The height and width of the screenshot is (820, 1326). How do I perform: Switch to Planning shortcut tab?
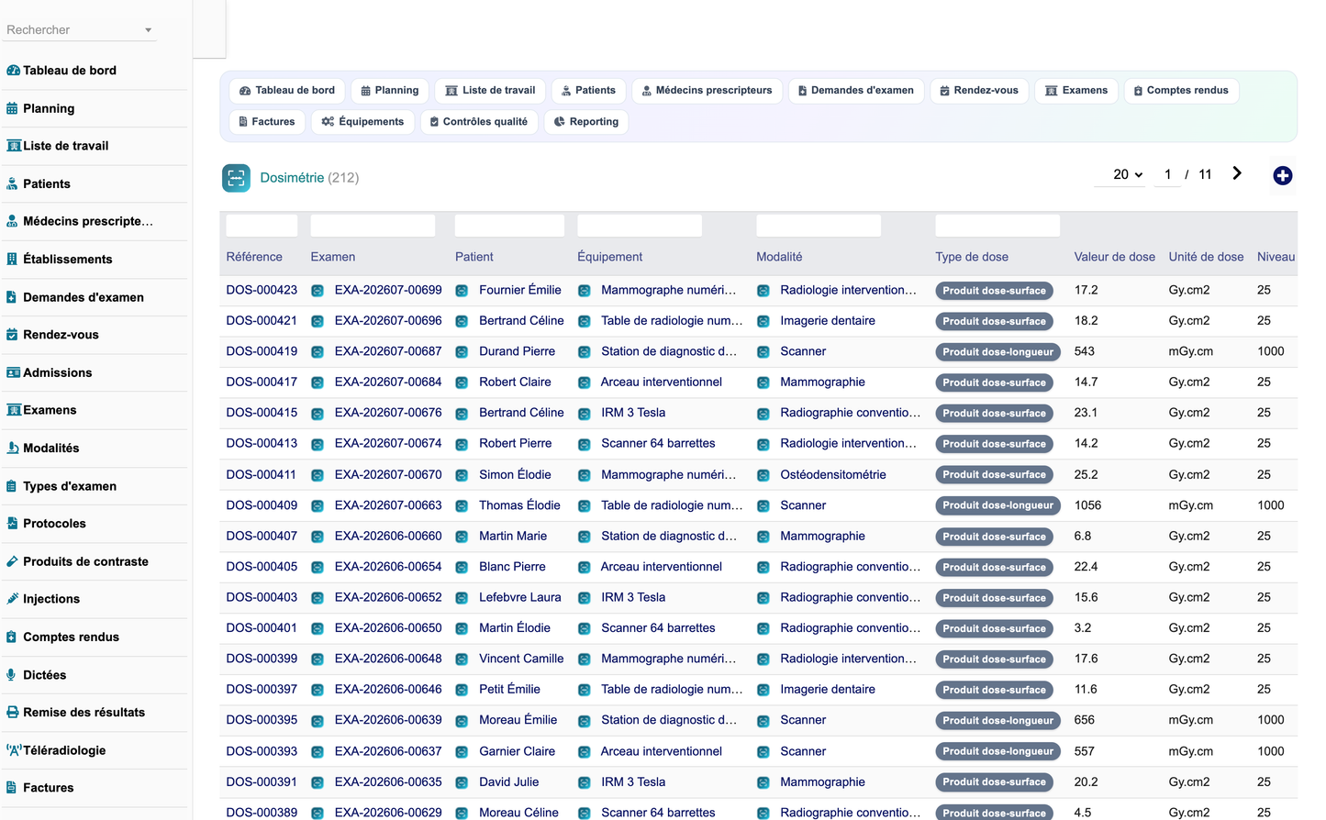[x=390, y=91]
